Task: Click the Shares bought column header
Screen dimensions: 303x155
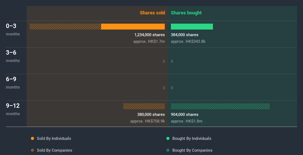Action: click(x=186, y=13)
